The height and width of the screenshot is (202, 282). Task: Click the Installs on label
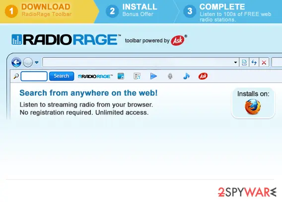pyautogui.click(x=253, y=94)
